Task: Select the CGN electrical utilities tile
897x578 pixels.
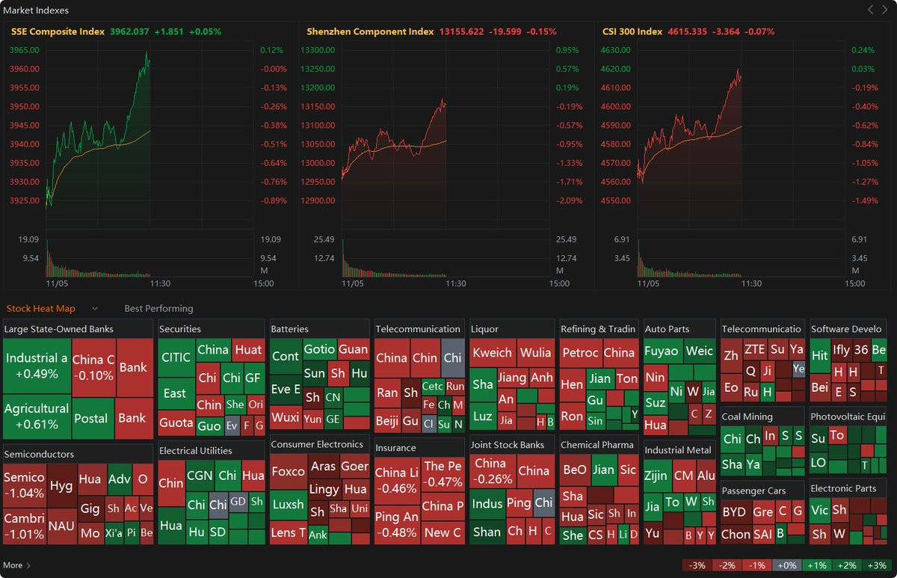Action: (x=199, y=475)
